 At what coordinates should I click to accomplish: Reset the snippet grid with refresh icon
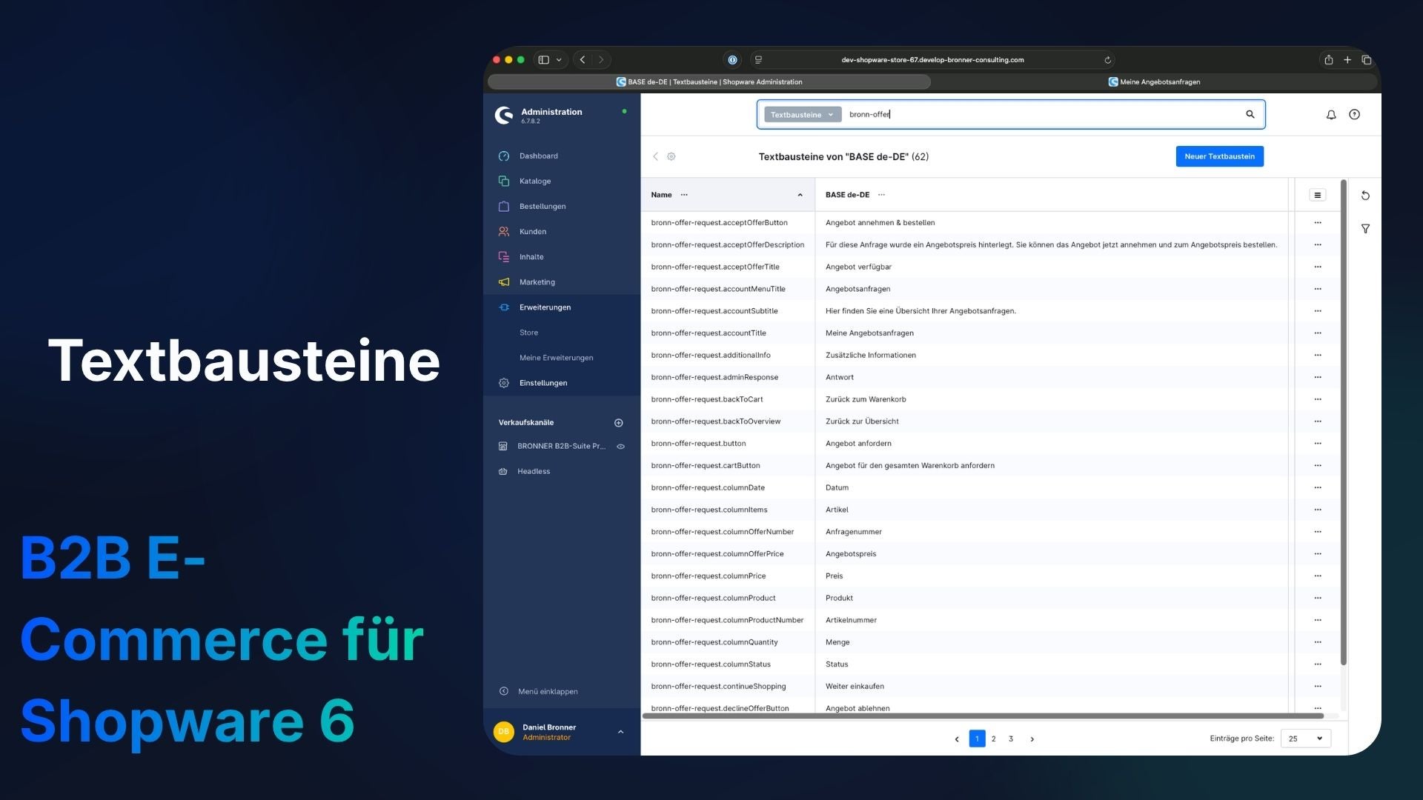[1365, 196]
